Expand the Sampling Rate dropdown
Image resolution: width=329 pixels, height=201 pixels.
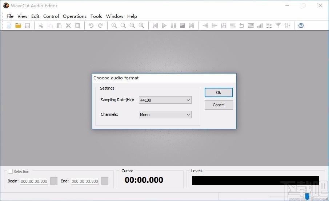[x=165, y=100]
